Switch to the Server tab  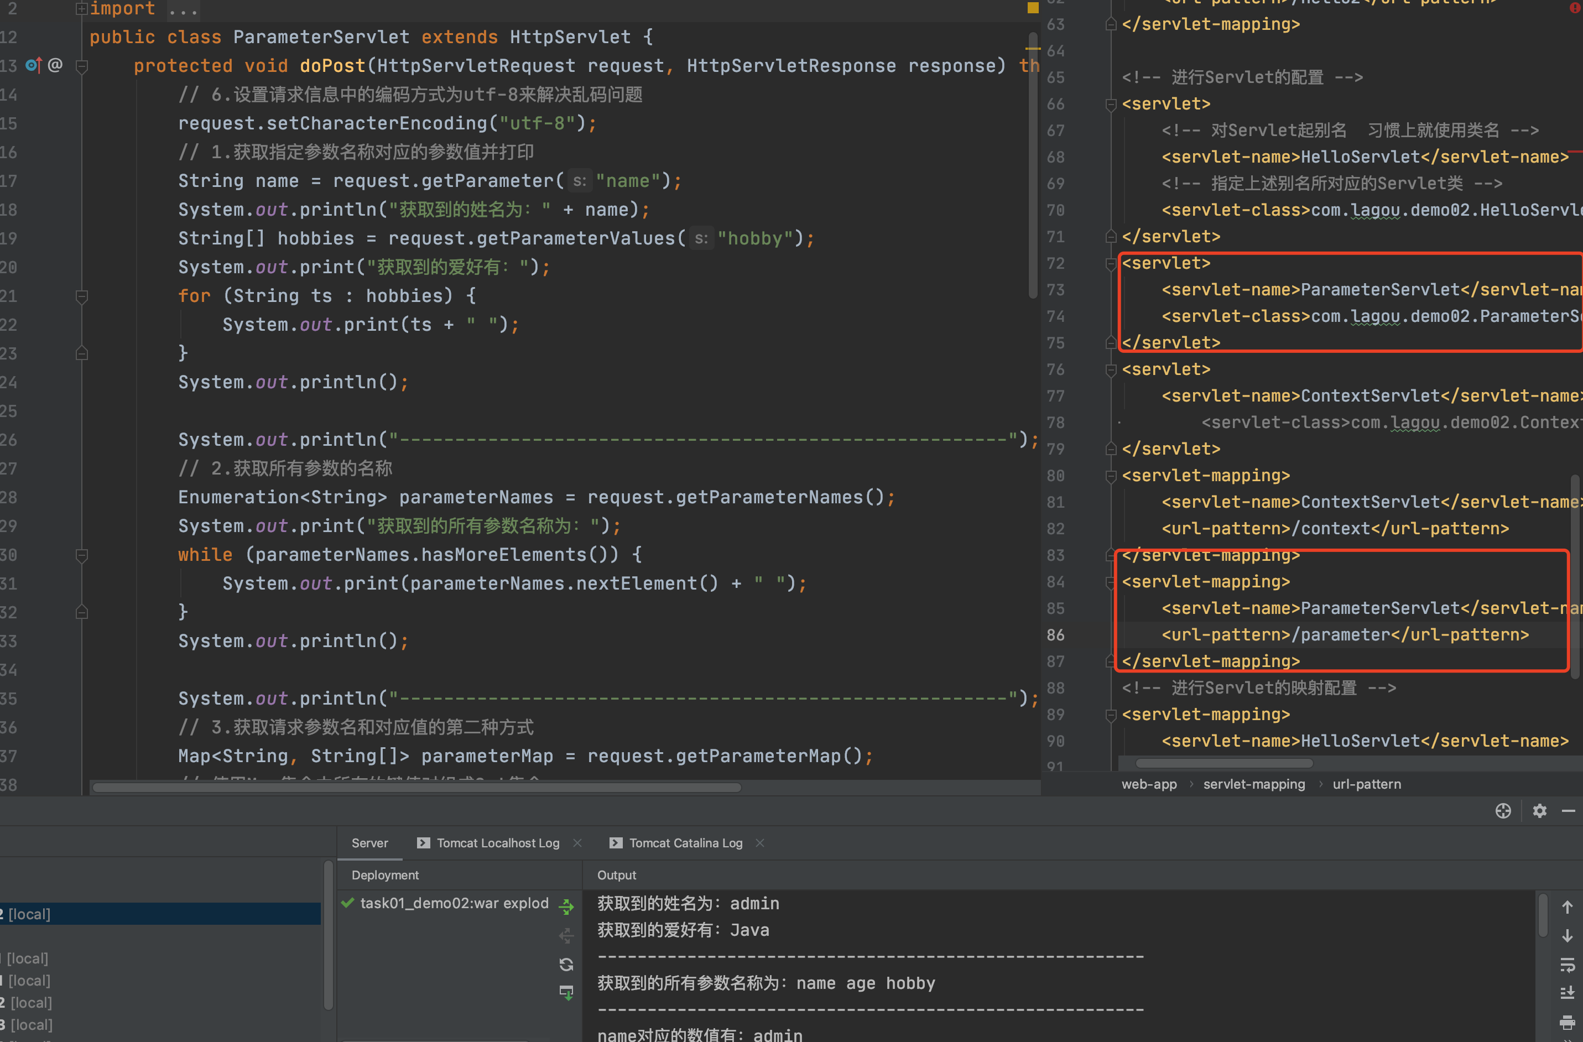pos(369,842)
